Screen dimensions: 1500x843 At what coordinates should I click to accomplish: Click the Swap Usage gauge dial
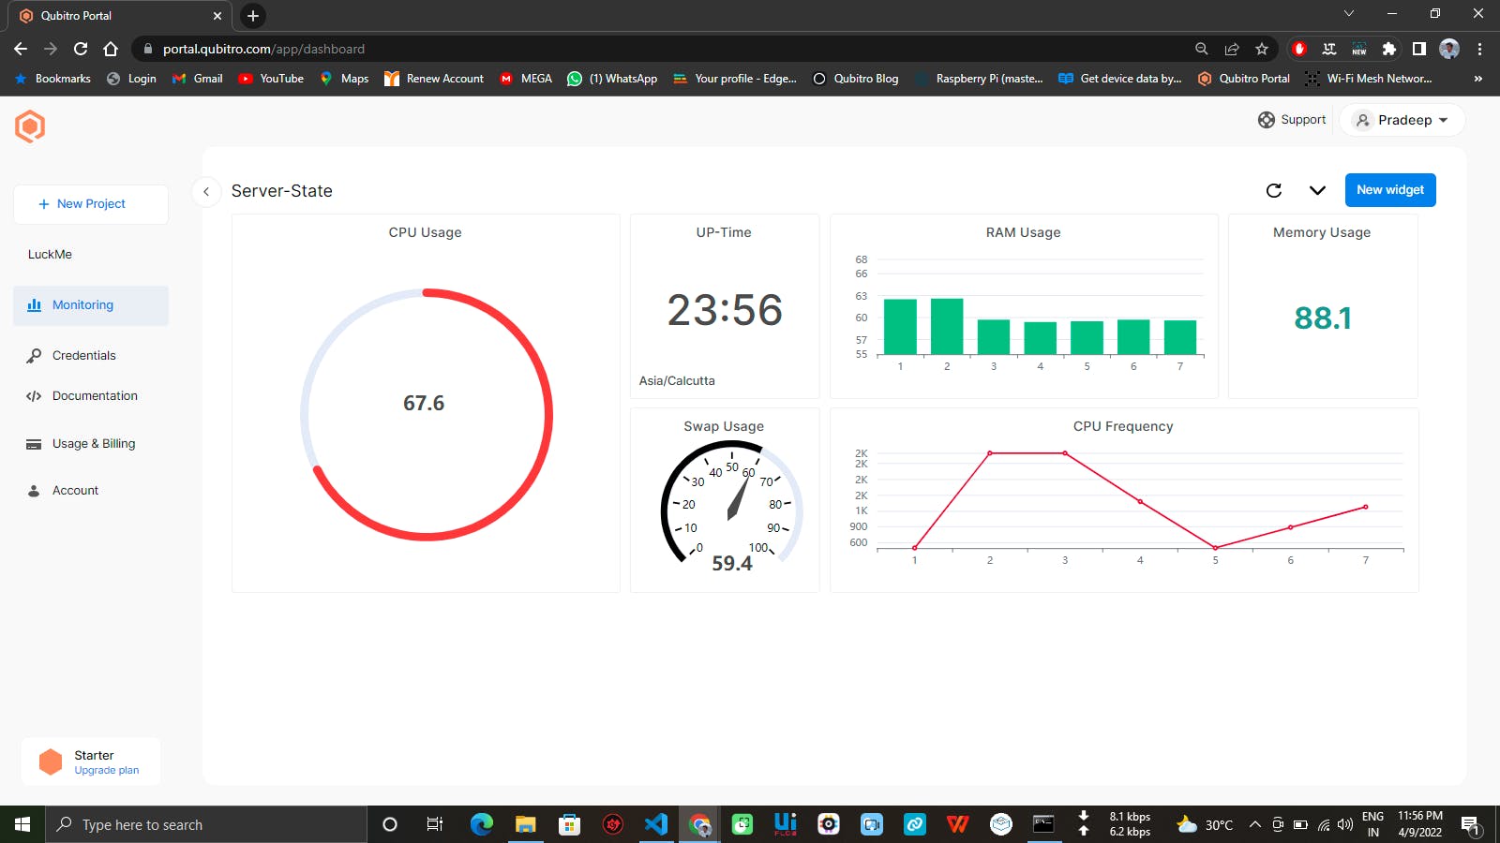pyautogui.click(x=731, y=503)
